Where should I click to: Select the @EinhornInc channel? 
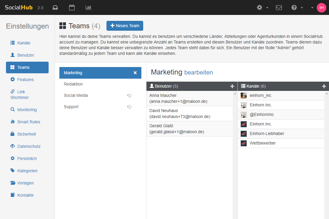click(x=281, y=115)
